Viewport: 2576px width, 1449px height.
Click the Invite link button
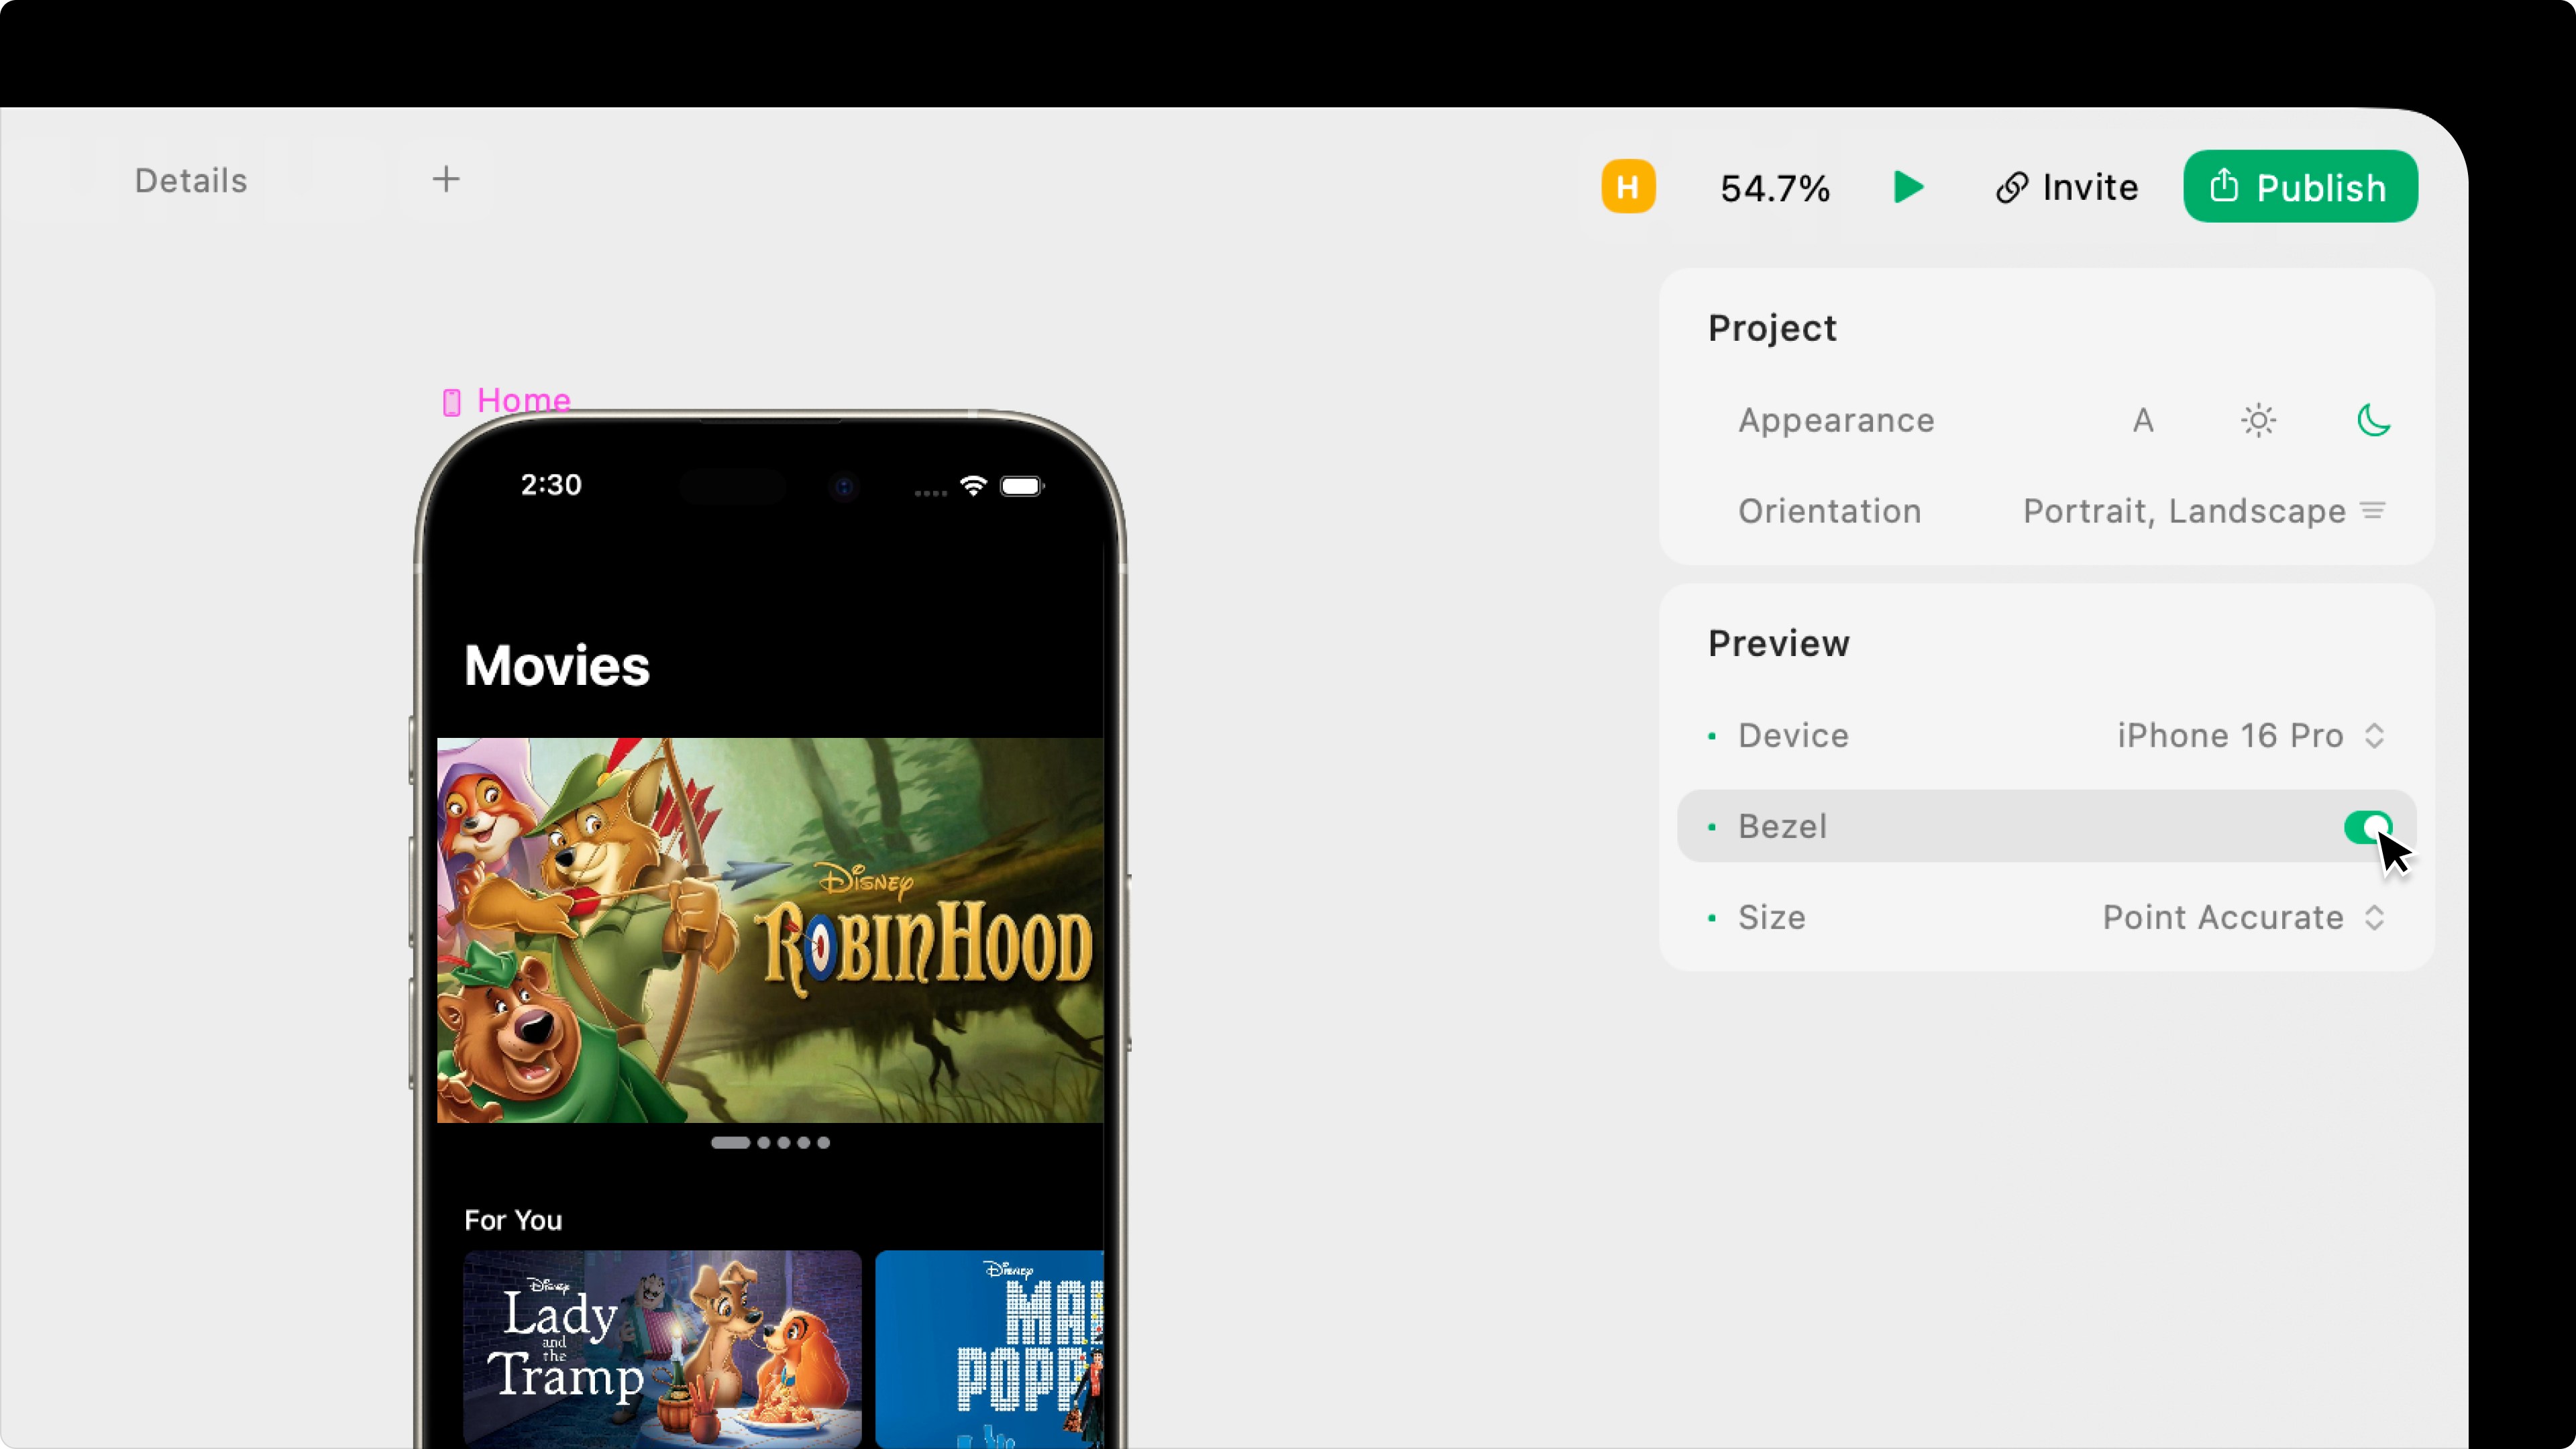click(2067, 187)
